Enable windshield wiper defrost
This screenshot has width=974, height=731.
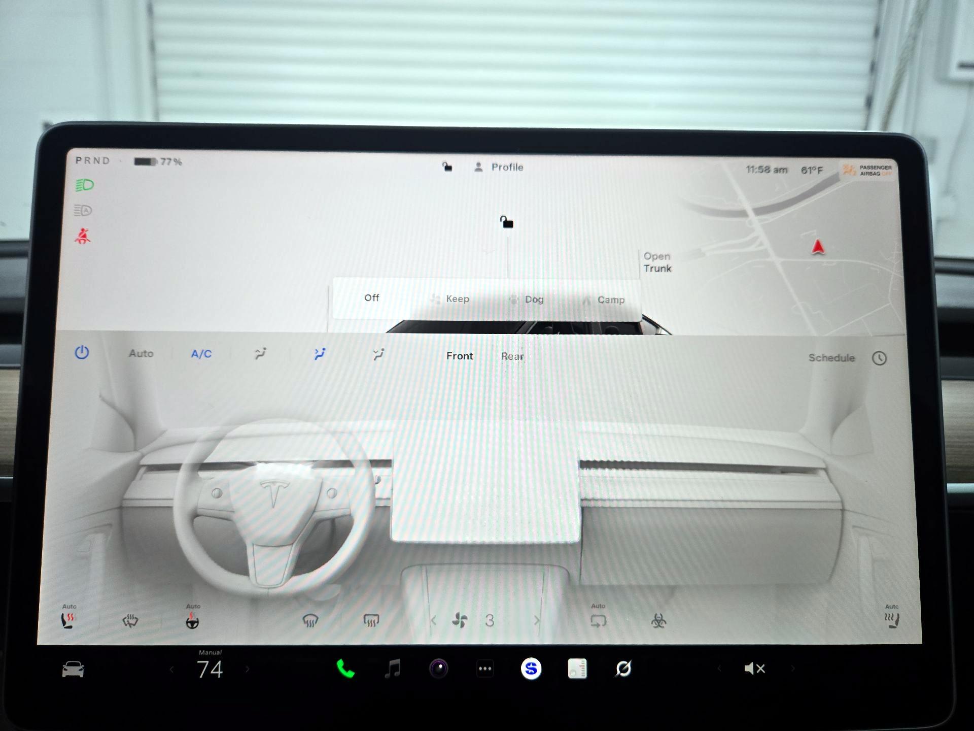(130, 621)
